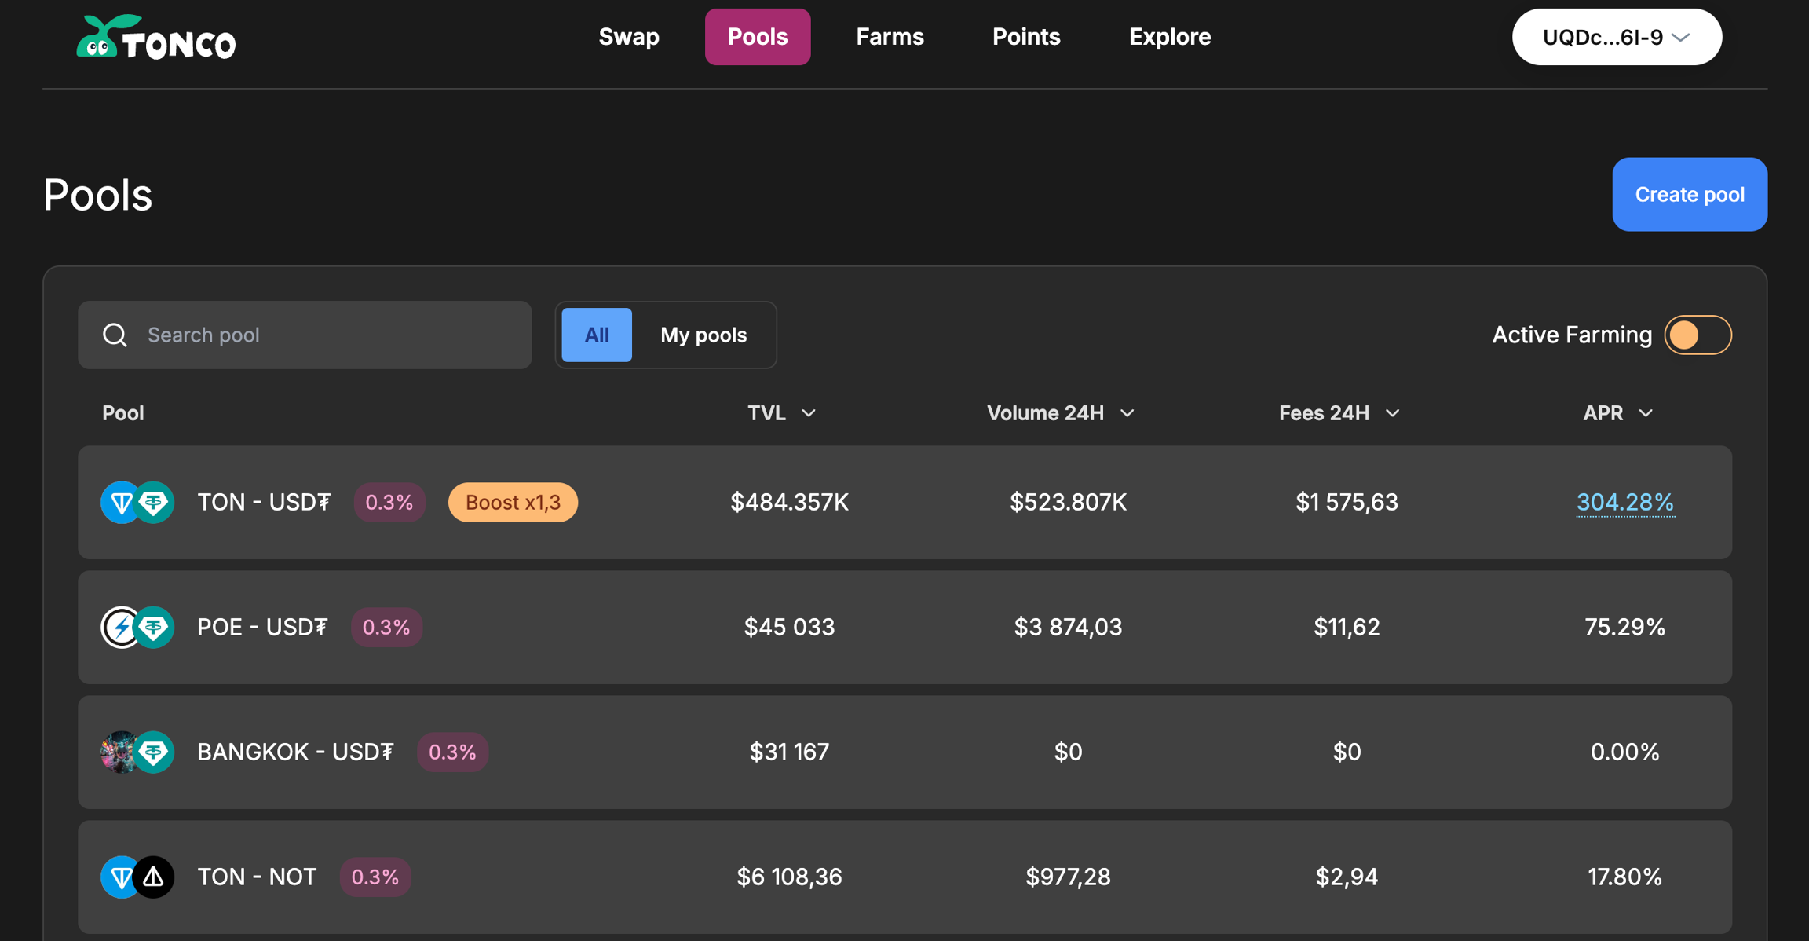The width and height of the screenshot is (1809, 941).
Task: Select the All pools filter
Action: tap(596, 335)
